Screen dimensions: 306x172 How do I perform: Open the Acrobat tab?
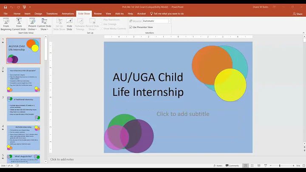[142, 14]
